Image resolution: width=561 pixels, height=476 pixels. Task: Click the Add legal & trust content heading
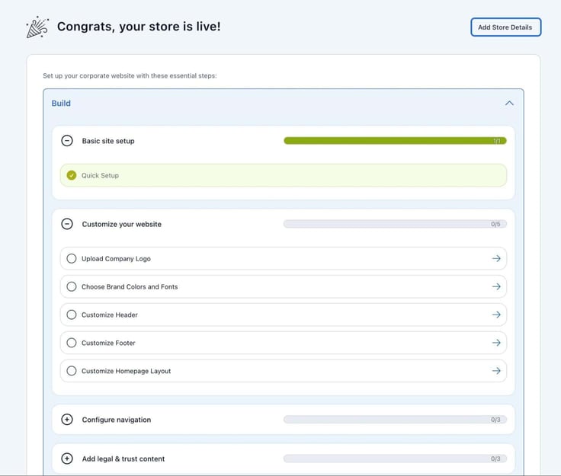123,458
